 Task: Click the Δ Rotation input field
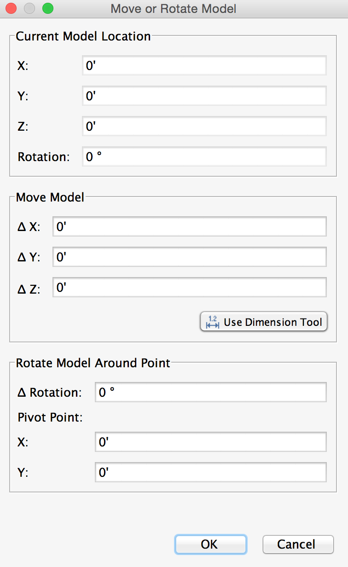pos(210,392)
